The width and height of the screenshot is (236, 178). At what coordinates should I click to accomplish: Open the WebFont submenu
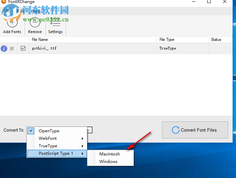coord(57,138)
